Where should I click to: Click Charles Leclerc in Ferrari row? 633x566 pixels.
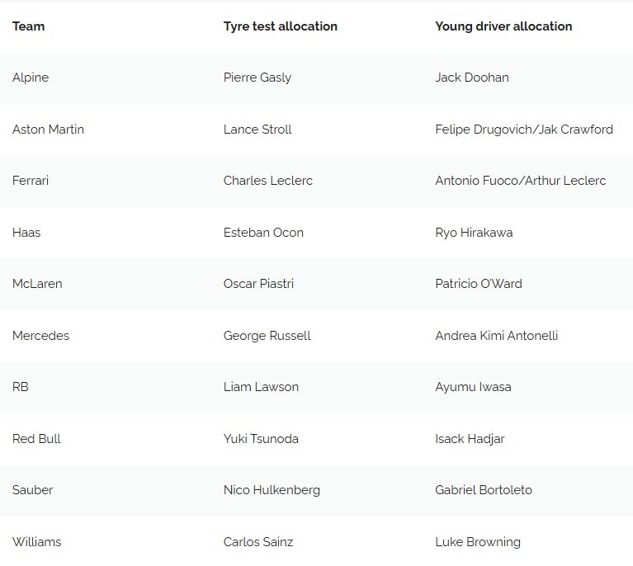(268, 181)
